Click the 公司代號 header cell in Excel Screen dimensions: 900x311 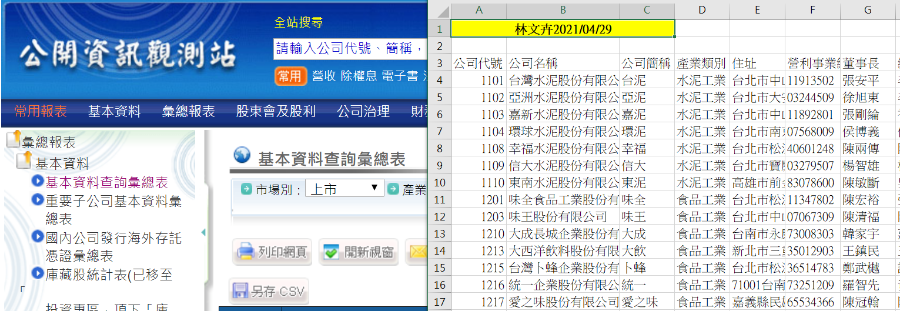(x=479, y=63)
